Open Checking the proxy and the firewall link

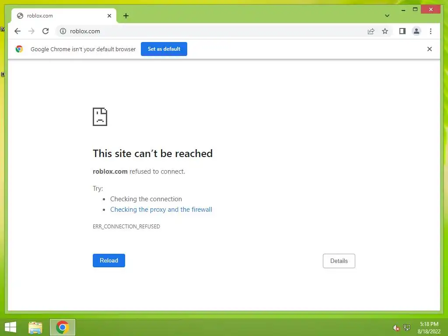click(x=161, y=210)
